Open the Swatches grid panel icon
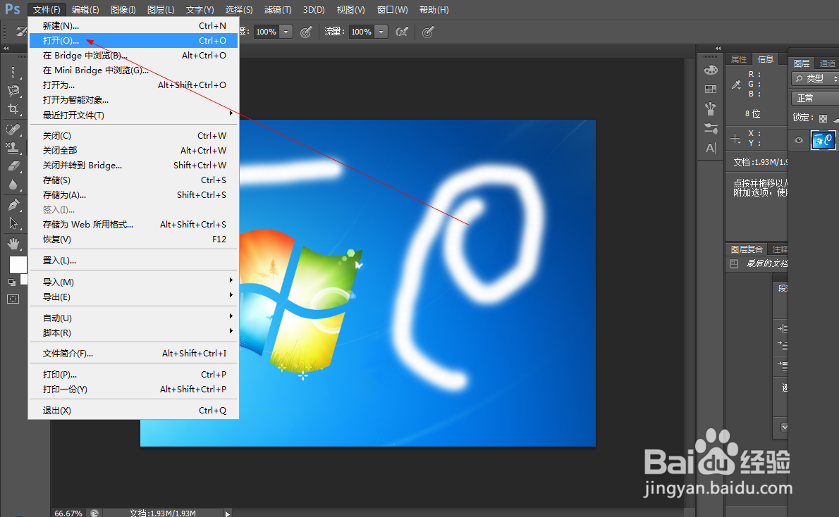The height and width of the screenshot is (517, 839). tap(711, 89)
